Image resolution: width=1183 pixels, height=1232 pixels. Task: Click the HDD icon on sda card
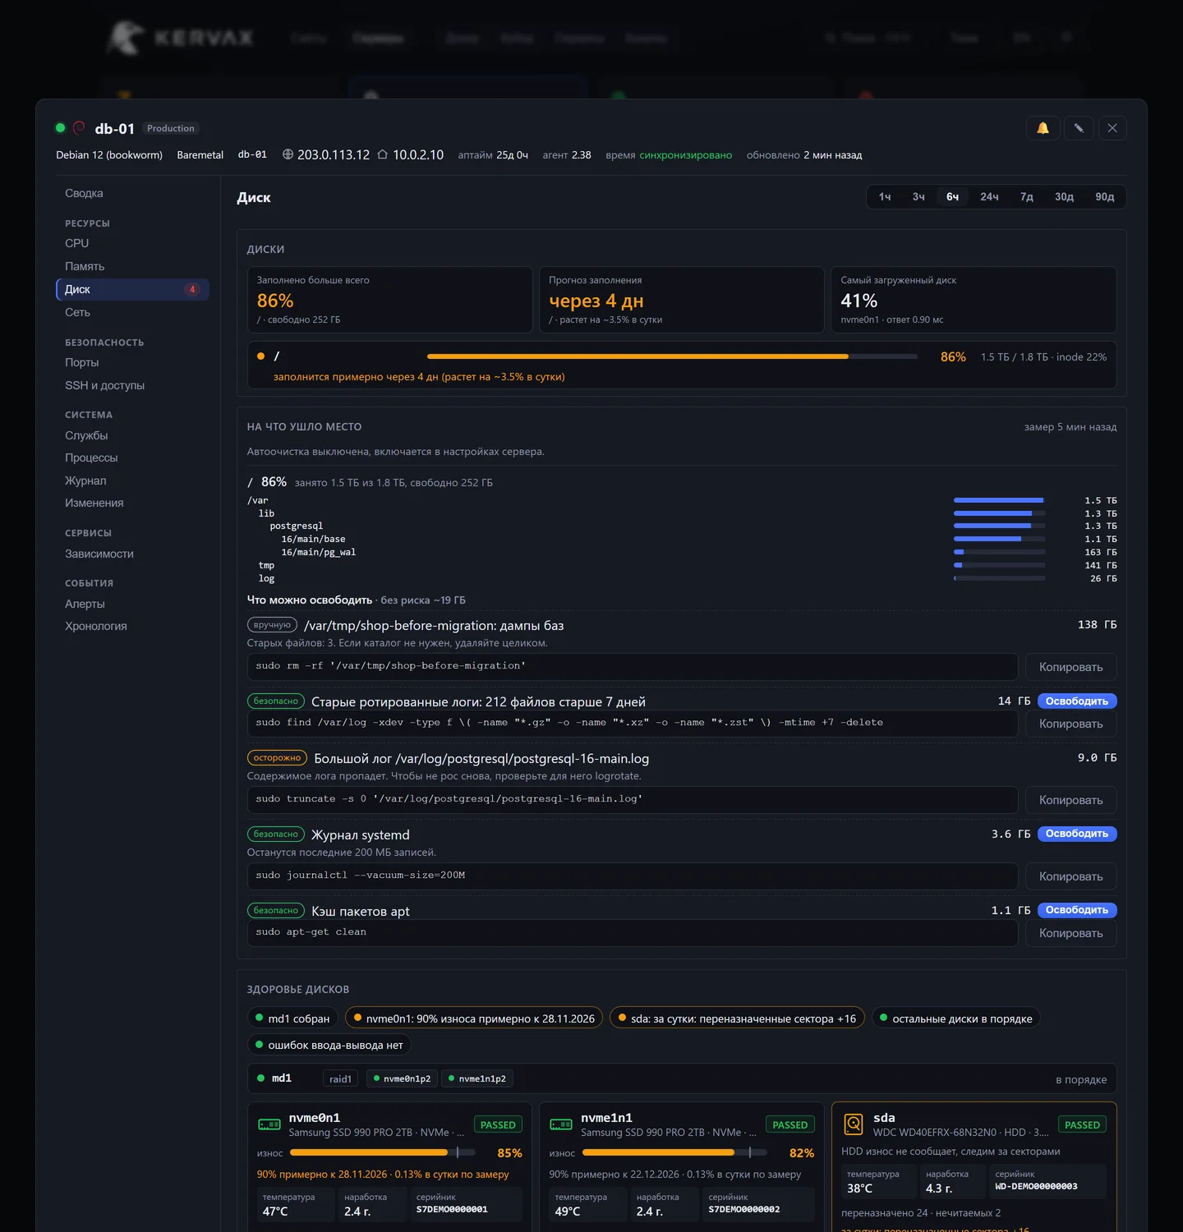[x=854, y=1124]
